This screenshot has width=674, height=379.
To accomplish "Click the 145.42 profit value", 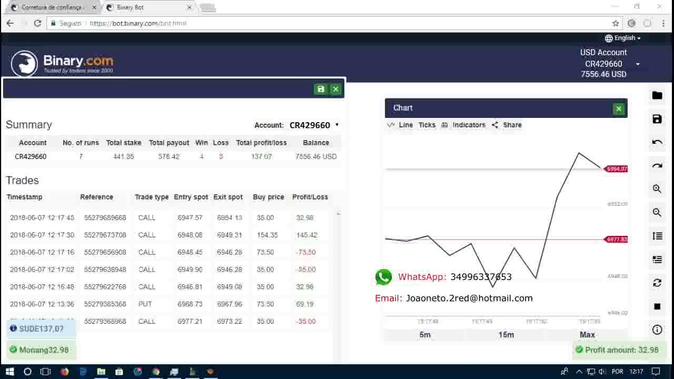I will tap(306, 235).
